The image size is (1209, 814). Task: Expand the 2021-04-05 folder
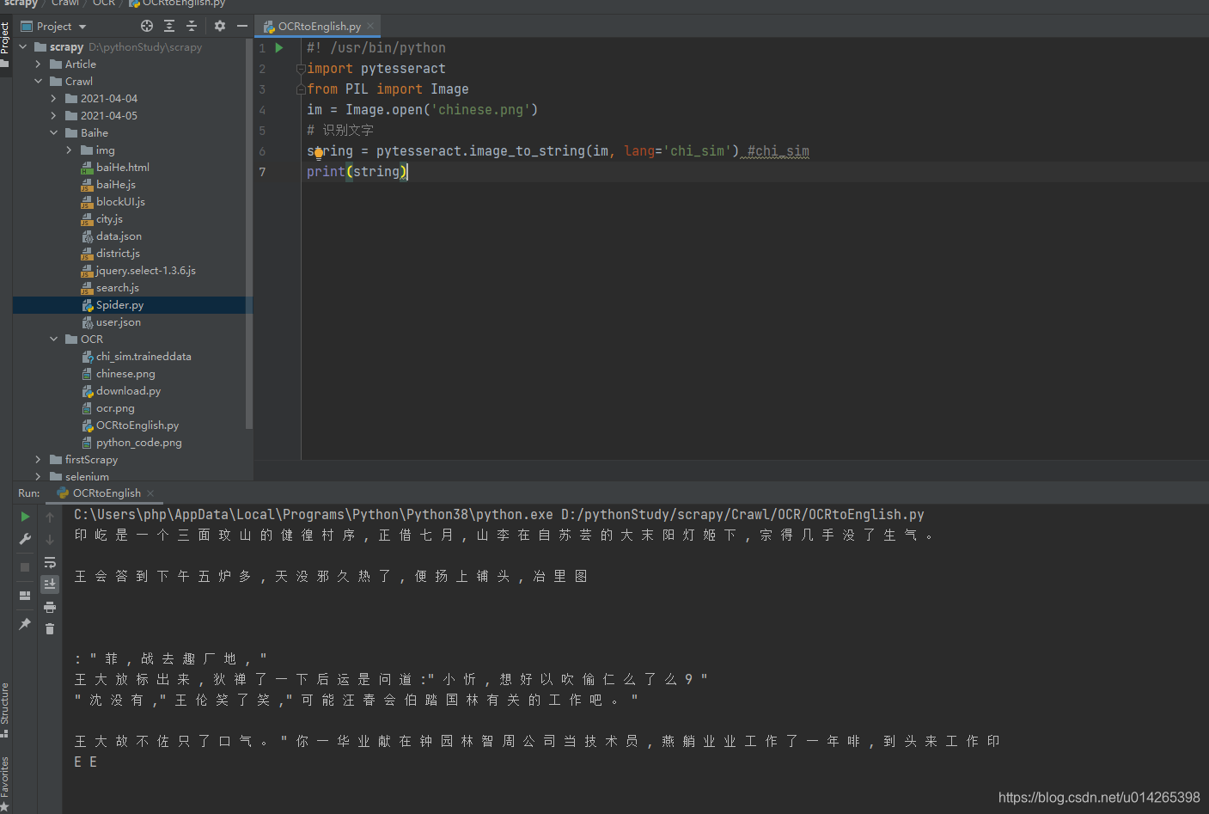54,115
